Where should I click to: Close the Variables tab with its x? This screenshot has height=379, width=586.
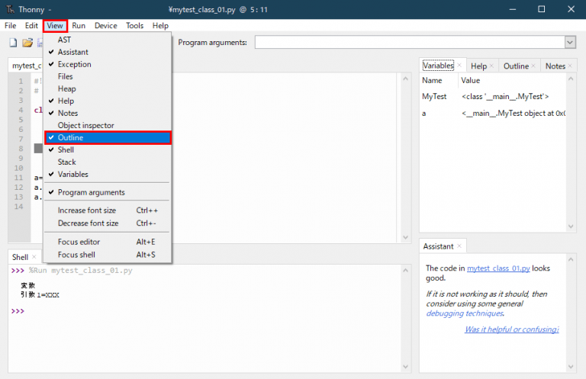tap(459, 66)
